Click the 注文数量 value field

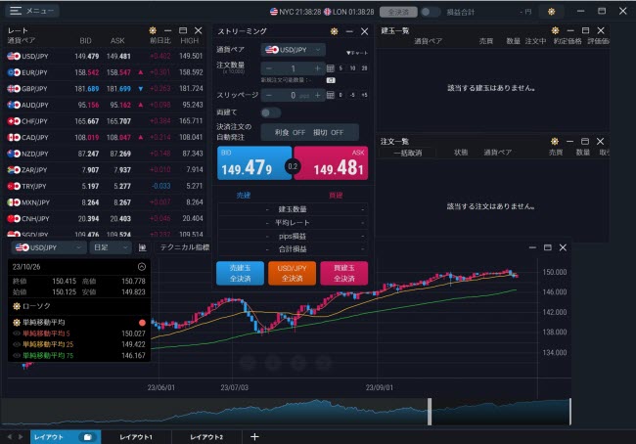click(293, 68)
